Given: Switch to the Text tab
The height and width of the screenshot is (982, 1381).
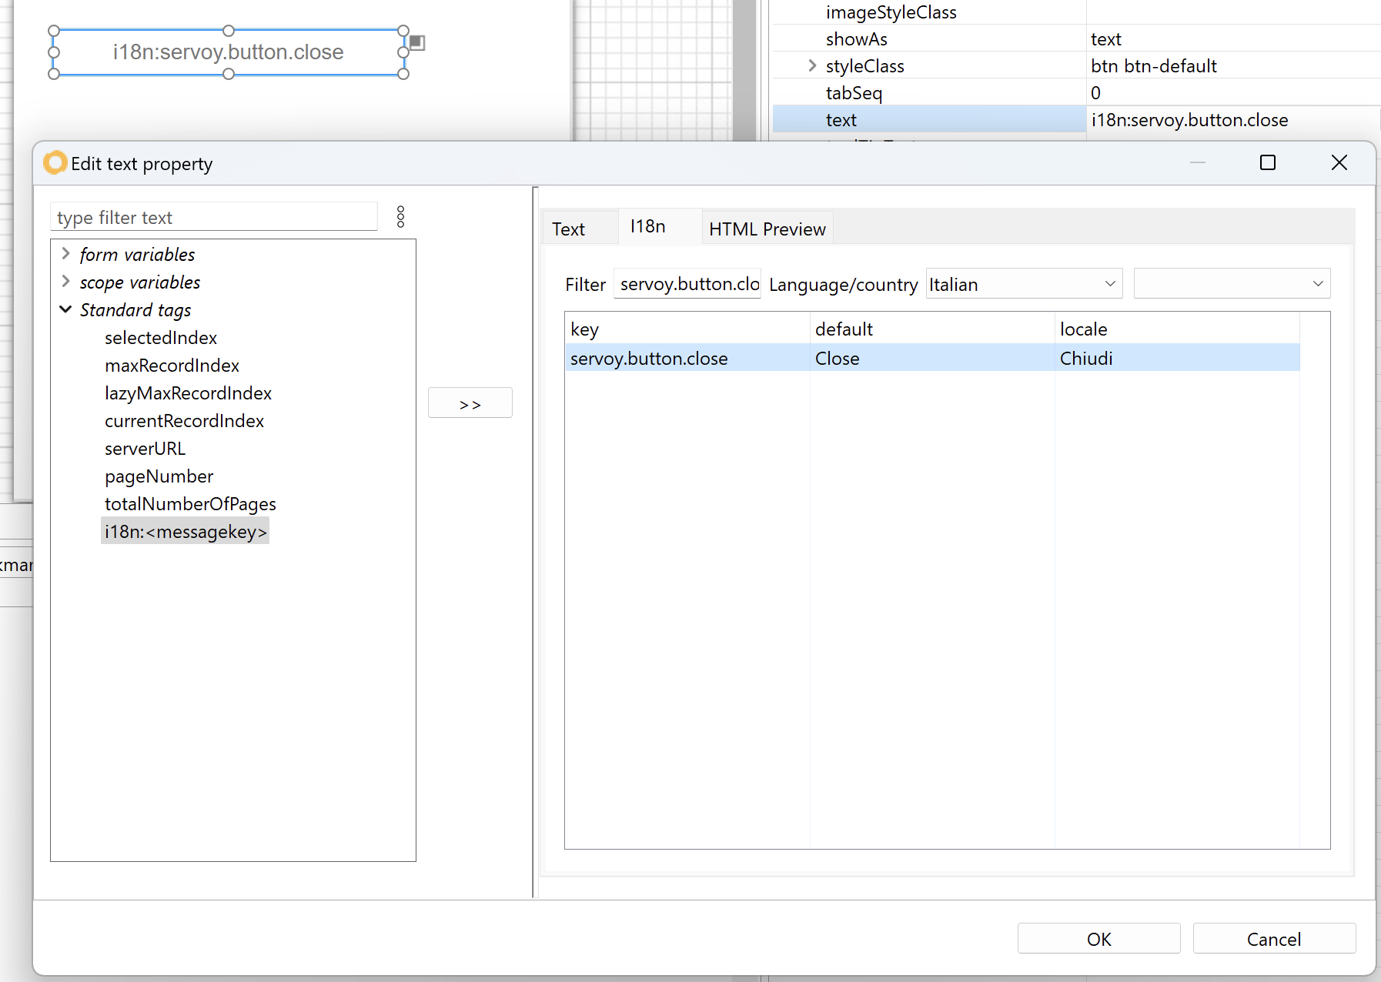Looking at the screenshot, I should pos(579,229).
